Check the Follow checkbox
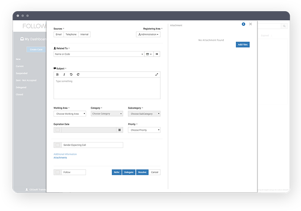This screenshot has width=301, height=211. (58, 172)
